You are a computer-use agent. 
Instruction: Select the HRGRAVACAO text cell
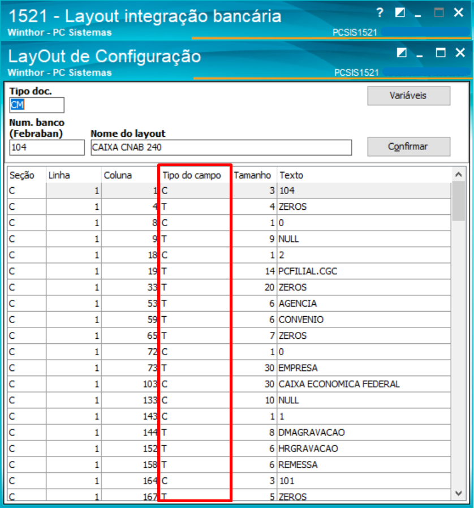coord(364,448)
